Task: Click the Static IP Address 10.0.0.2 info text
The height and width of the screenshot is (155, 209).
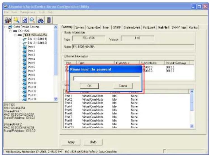Action: coord(20,131)
